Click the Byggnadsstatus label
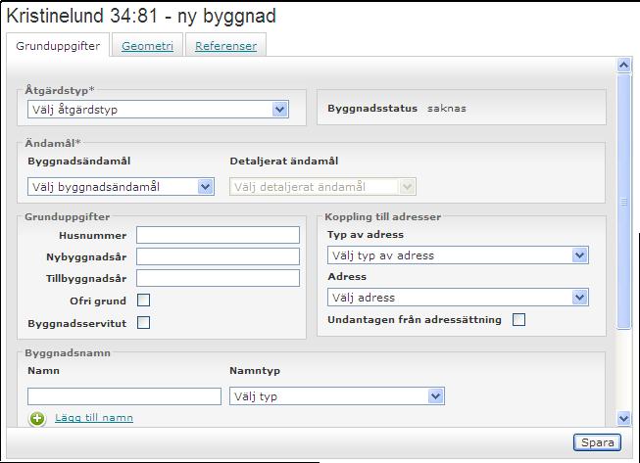The image size is (640, 463). click(372, 109)
